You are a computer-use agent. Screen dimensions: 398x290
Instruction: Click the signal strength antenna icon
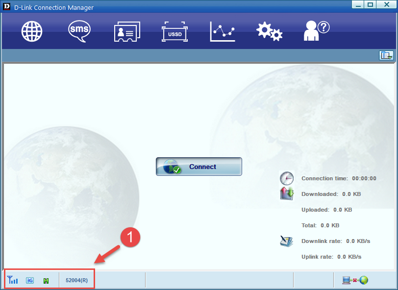click(x=12, y=280)
